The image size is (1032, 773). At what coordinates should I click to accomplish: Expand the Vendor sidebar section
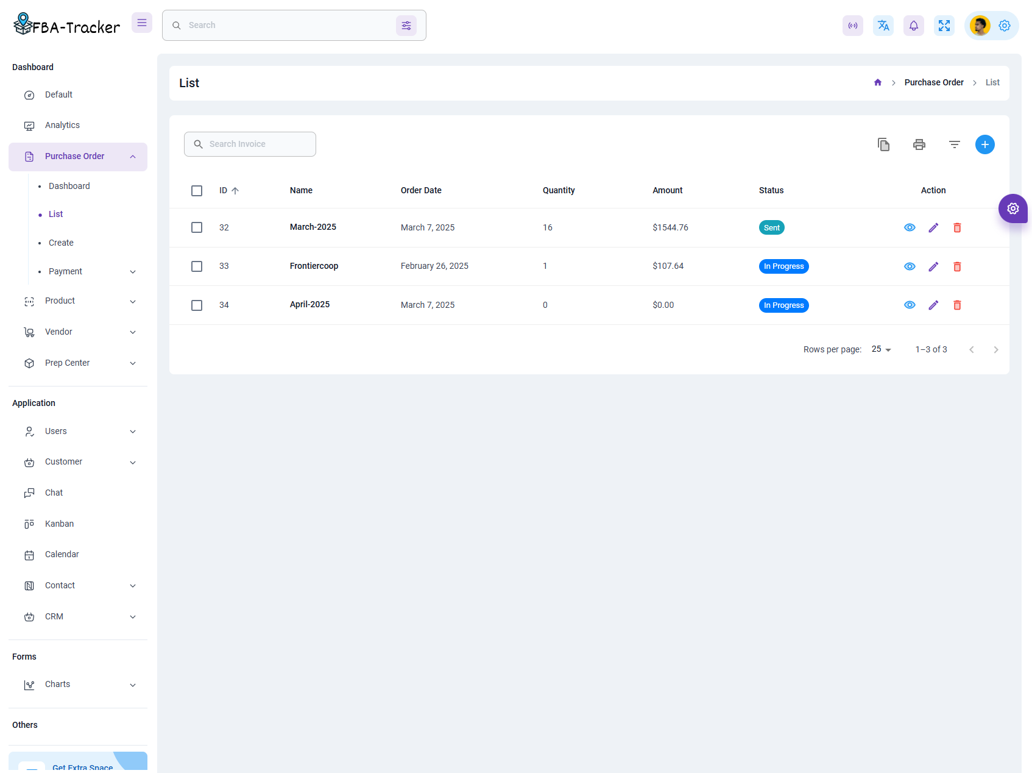pos(58,332)
